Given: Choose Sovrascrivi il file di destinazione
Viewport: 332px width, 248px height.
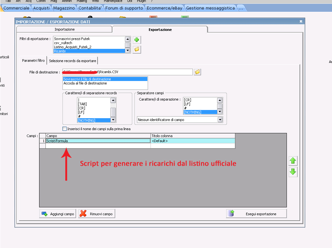Looking at the screenshot, I should point(105,79).
